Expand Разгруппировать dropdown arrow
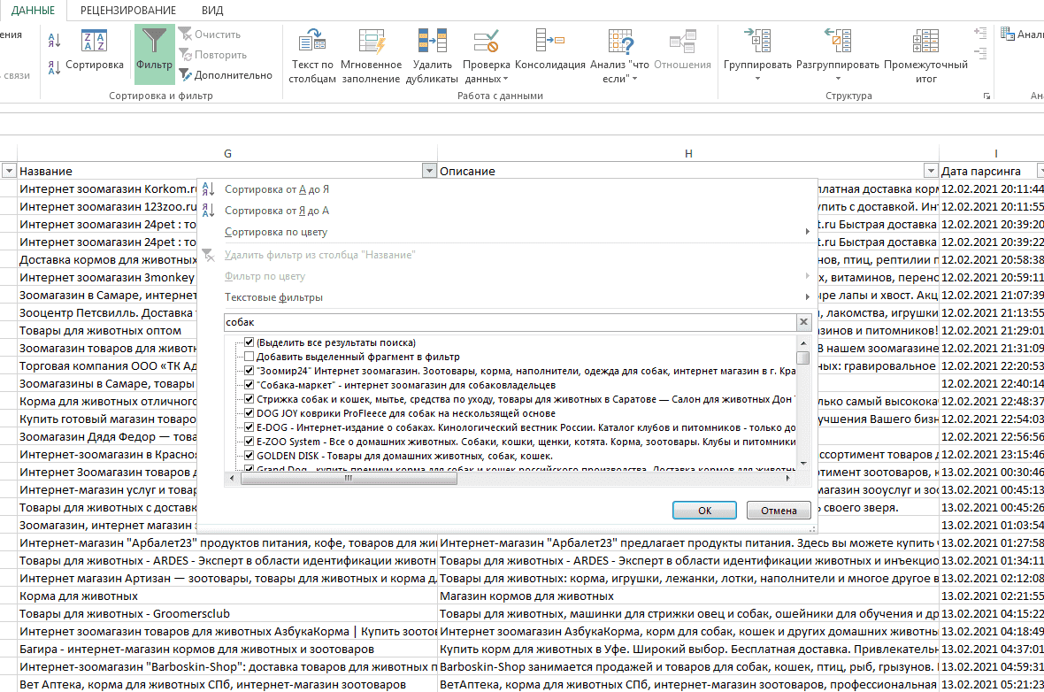 (x=838, y=80)
